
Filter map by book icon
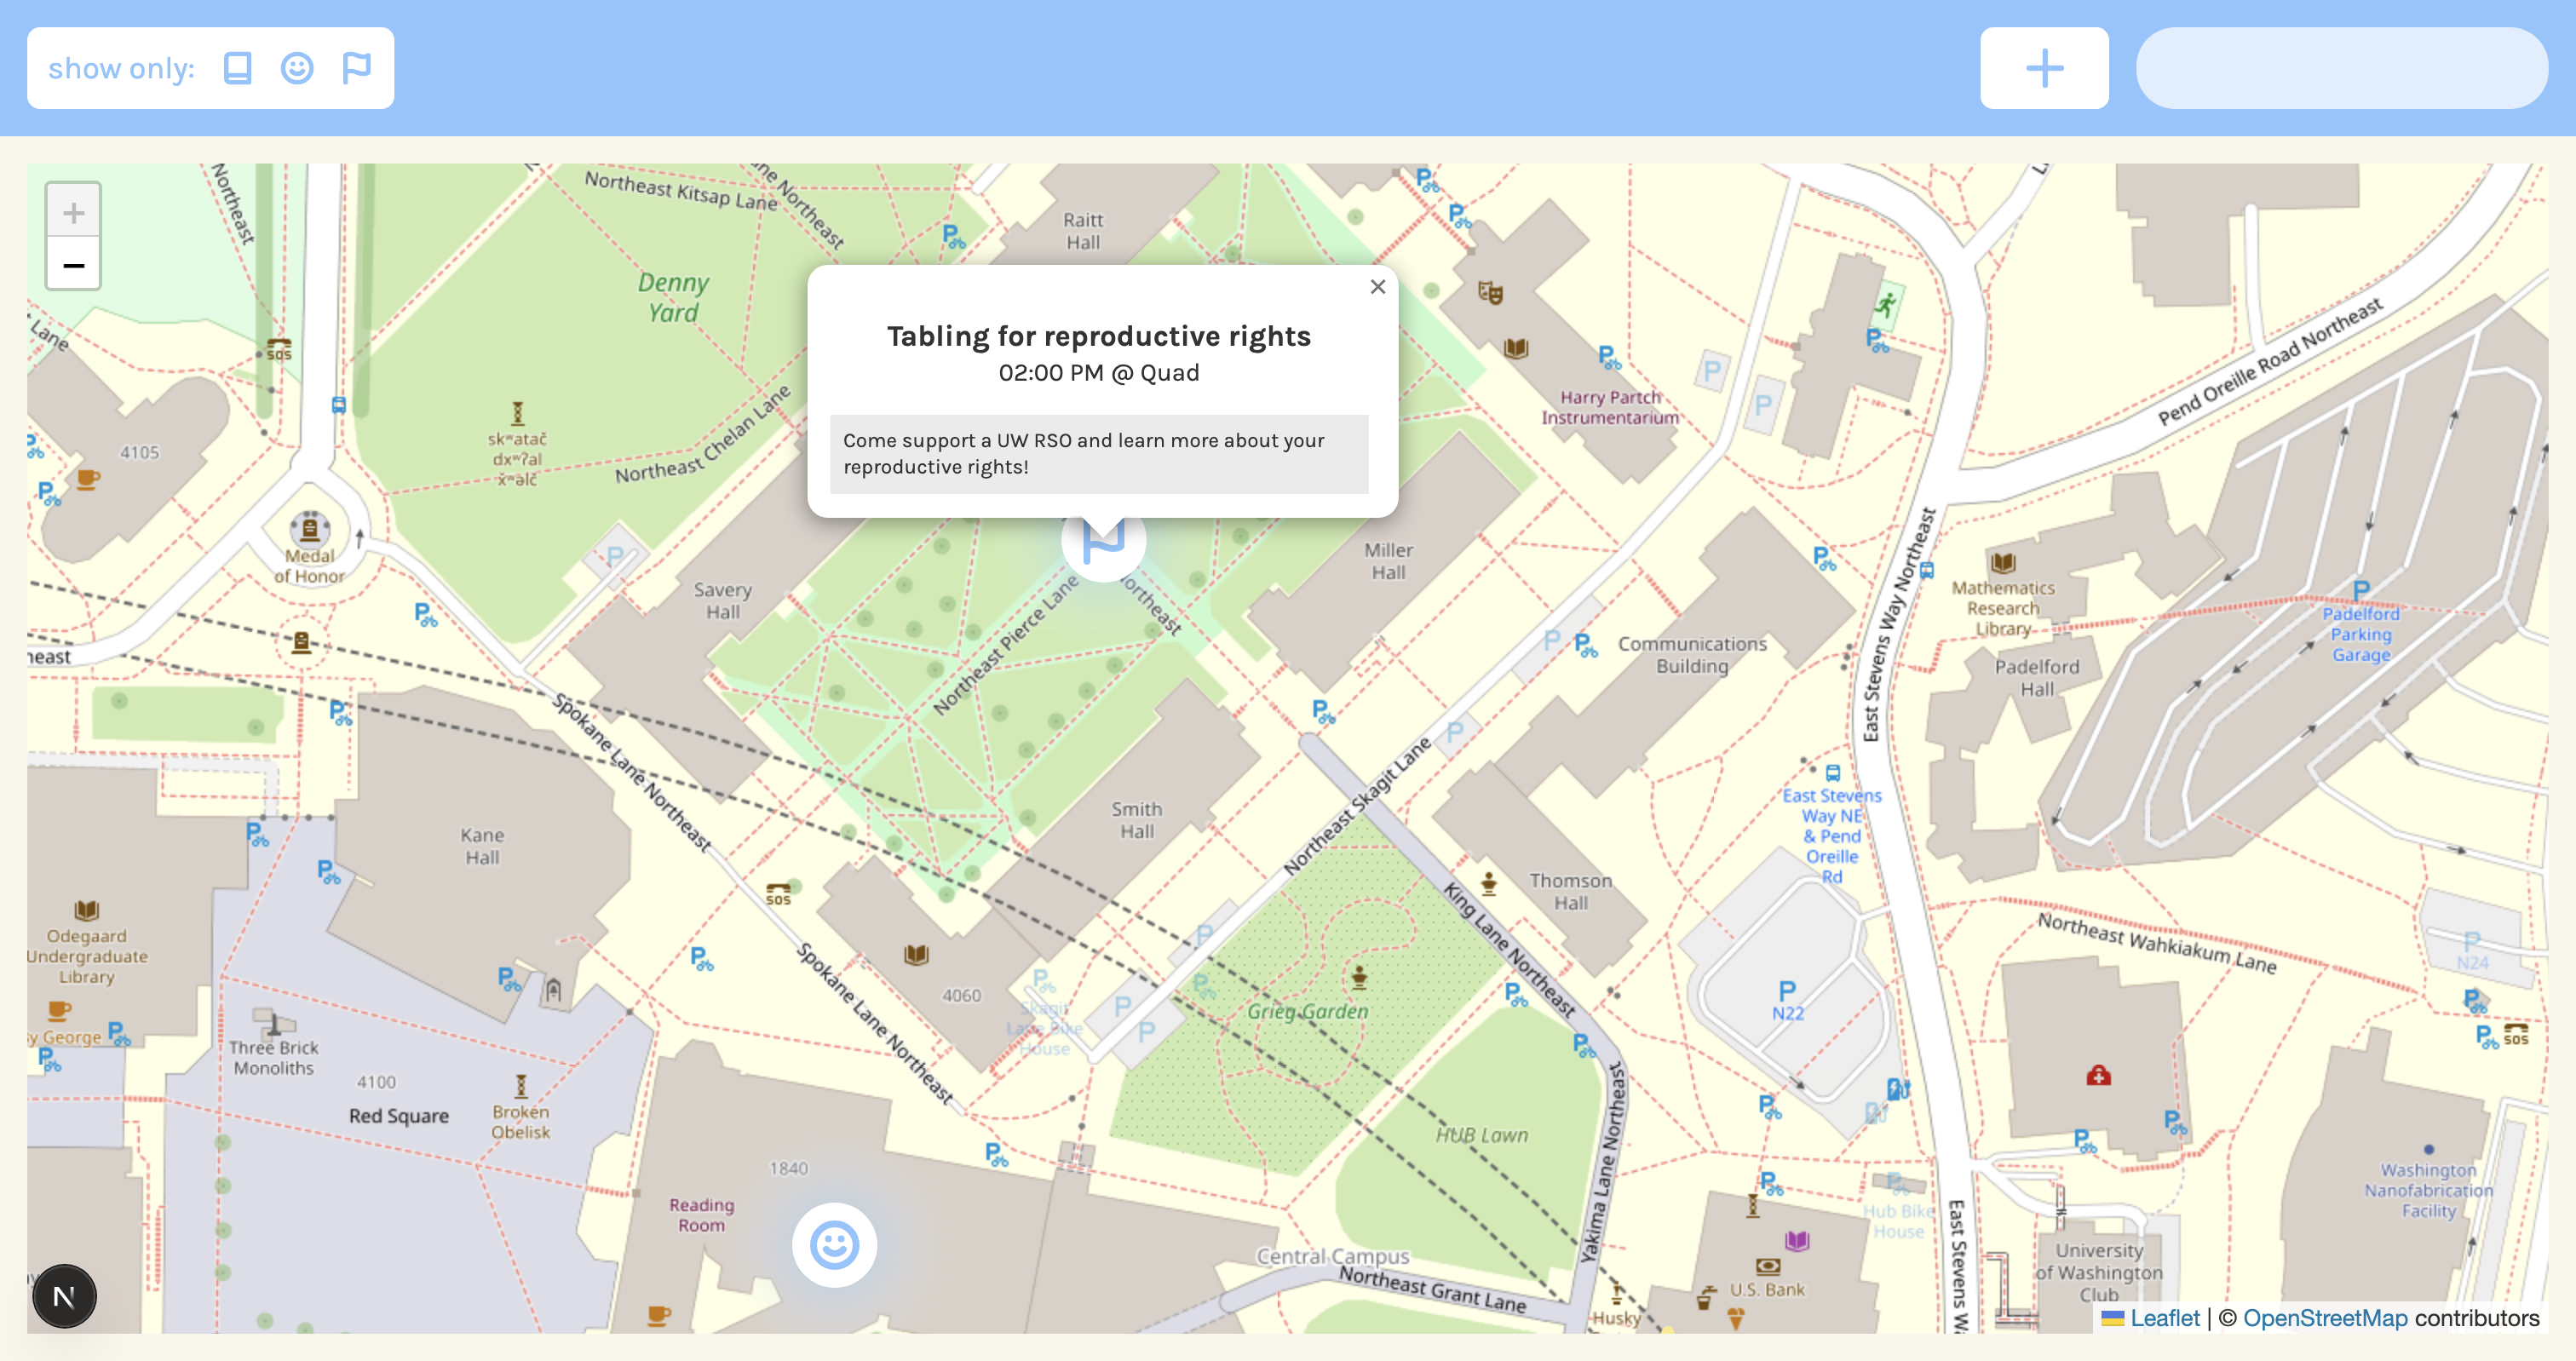click(237, 68)
